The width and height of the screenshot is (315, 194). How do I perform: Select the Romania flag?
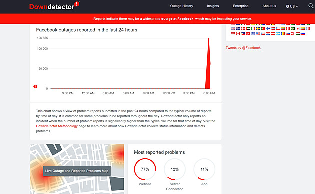tap(283, 34)
